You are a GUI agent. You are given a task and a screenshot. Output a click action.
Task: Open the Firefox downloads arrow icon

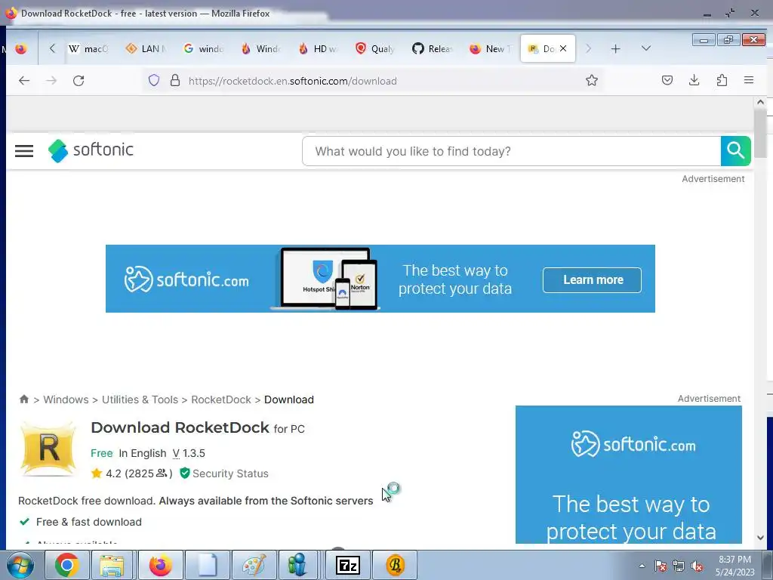pos(694,80)
